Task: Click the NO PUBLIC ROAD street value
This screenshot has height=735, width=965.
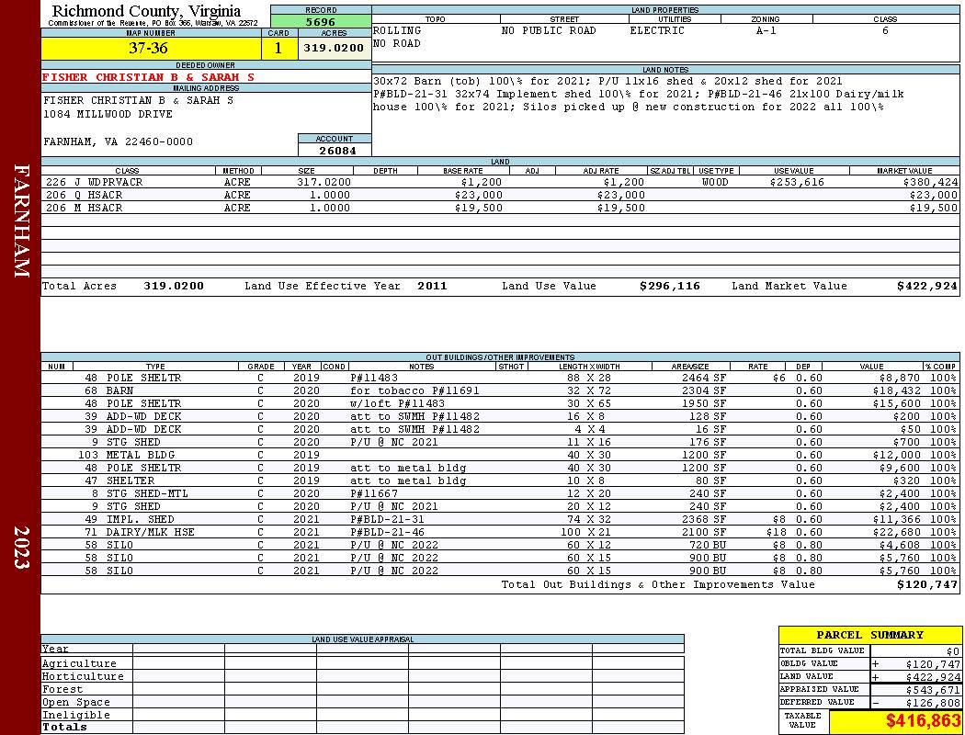Action: (549, 30)
